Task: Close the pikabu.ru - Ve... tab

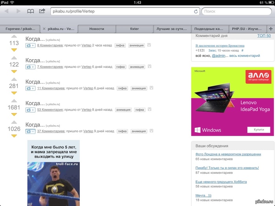Action: (44, 29)
